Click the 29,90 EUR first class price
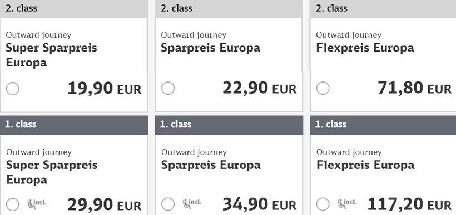 point(105,204)
